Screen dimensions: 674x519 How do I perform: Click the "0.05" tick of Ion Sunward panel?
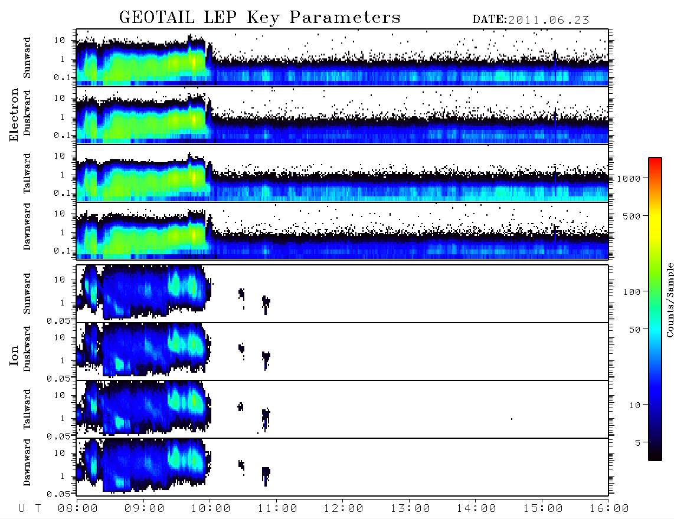point(58,321)
